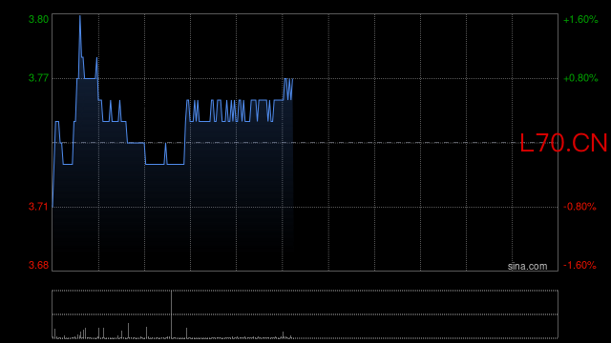
Task: Select the 3.68 price axis label
Action: (38, 265)
